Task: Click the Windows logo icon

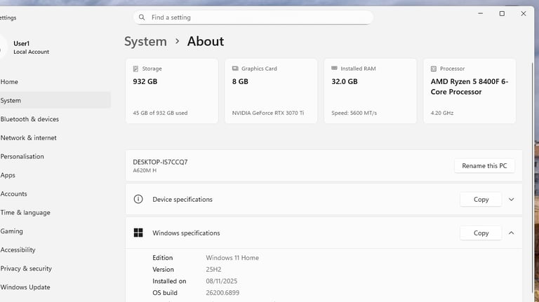Action: pos(138,233)
